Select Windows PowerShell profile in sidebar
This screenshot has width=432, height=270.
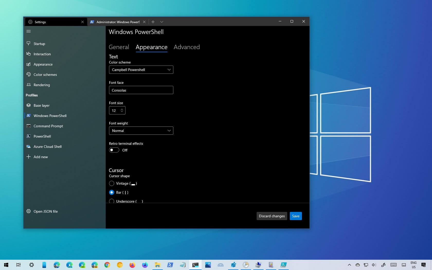(x=64, y=116)
